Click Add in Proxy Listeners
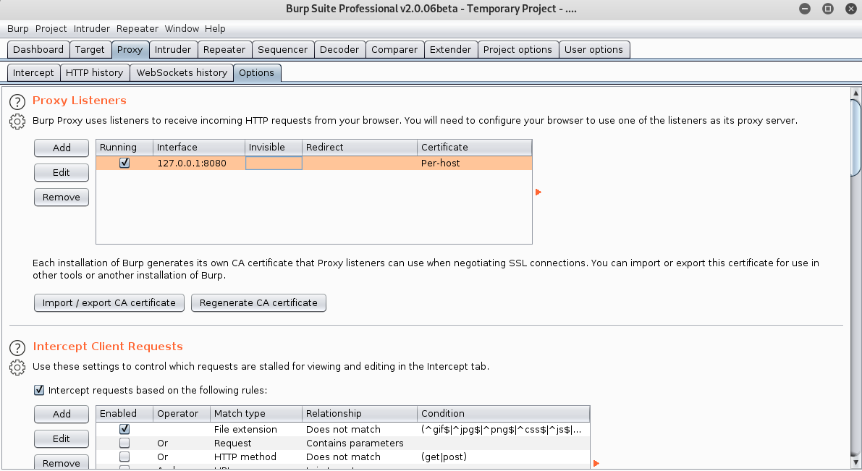 pyautogui.click(x=62, y=148)
